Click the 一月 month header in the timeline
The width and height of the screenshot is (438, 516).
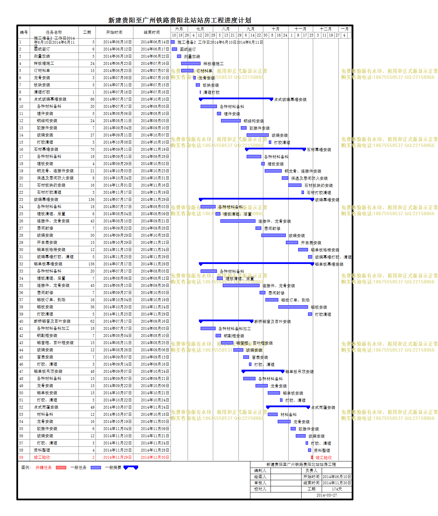tap(345, 29)
